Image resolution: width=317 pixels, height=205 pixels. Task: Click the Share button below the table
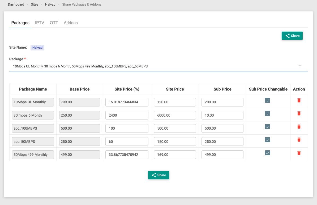point(158,175)
